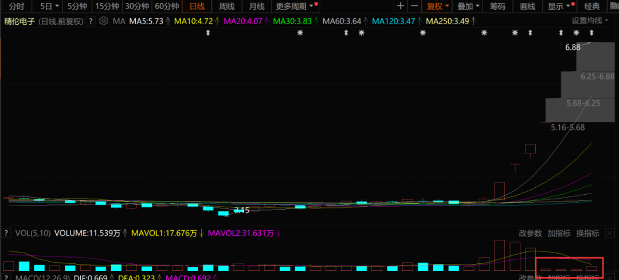Switch to 经典 classic mode
Screen dimensions: 619x280
click(591, 6)
